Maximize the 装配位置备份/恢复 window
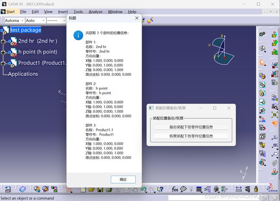Image resolution: width=280 pixels, height=201 pixels. (215, 108)
